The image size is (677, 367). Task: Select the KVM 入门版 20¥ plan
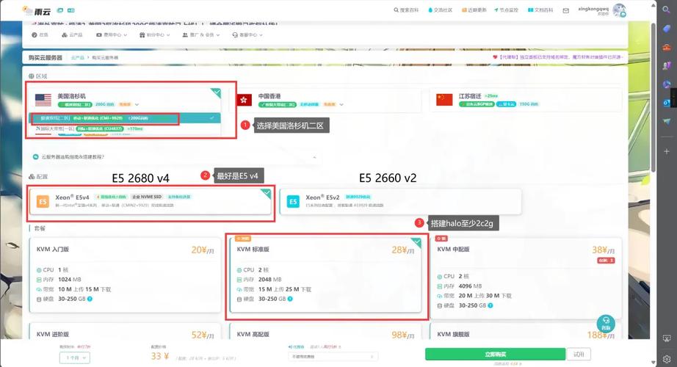point(125,275)
